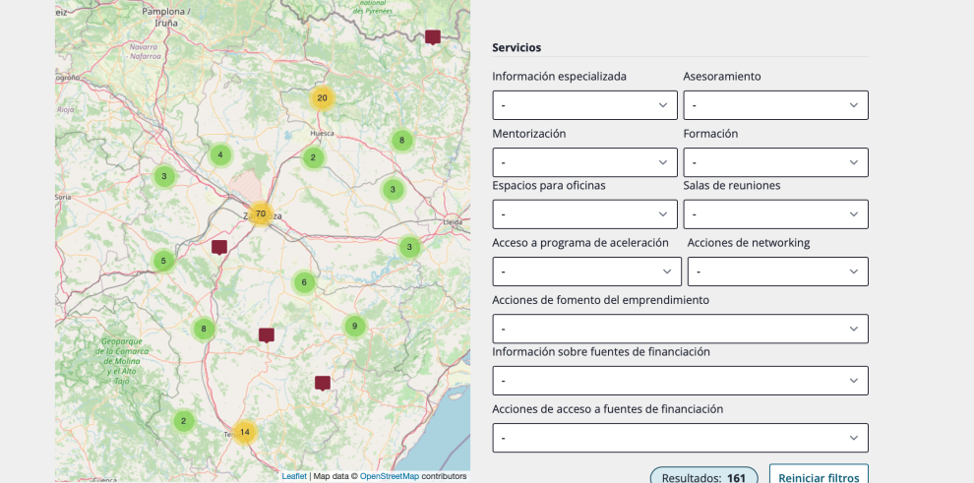
Task: Select the maroon pin marker right of cluster 8
Action: [x=267, y=335]
